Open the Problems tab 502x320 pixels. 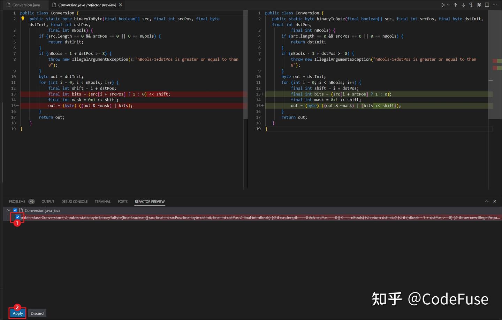[17, 201]
